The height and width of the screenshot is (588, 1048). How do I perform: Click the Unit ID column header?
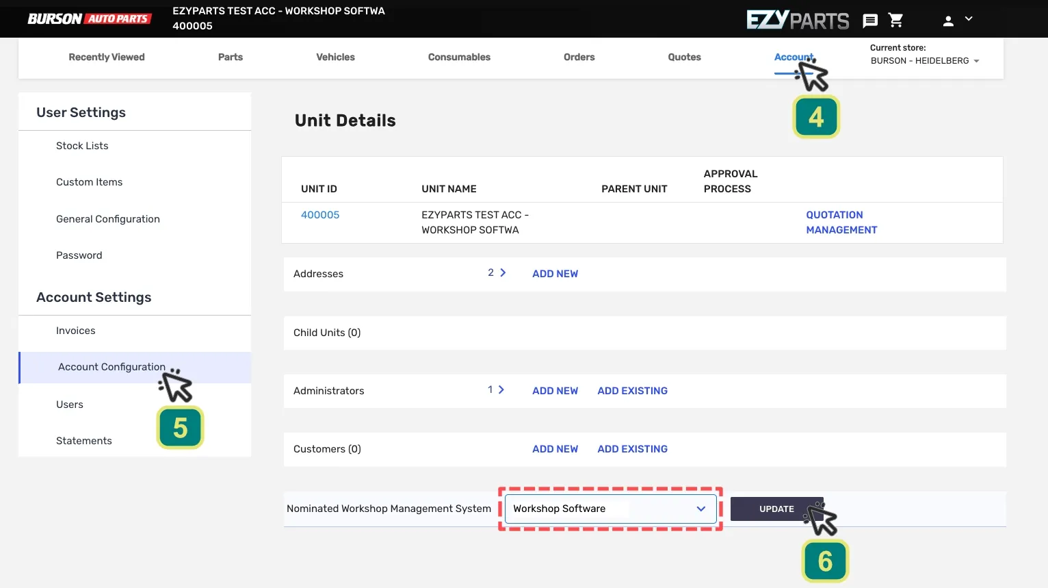tap(319, 189)
